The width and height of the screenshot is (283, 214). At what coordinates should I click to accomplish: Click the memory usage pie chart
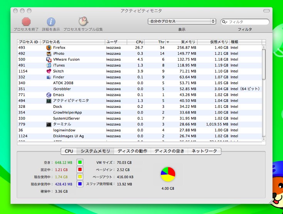pyautogui.click(x=168, y=174)
